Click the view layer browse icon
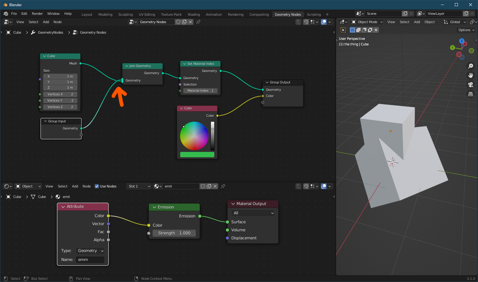478x282 pixels. click(421, 14)
